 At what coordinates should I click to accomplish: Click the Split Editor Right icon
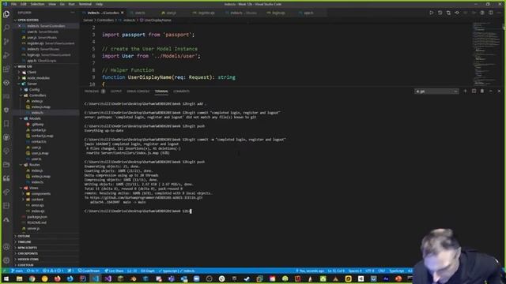tap(490, 13)
